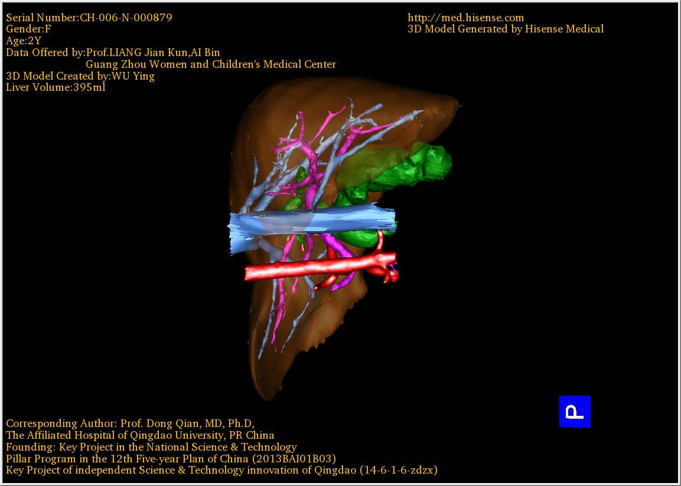The image size is (681, 486).
Task: Click the blue P orientation cube
Action: pyautogui.click(x=575, y=412)
